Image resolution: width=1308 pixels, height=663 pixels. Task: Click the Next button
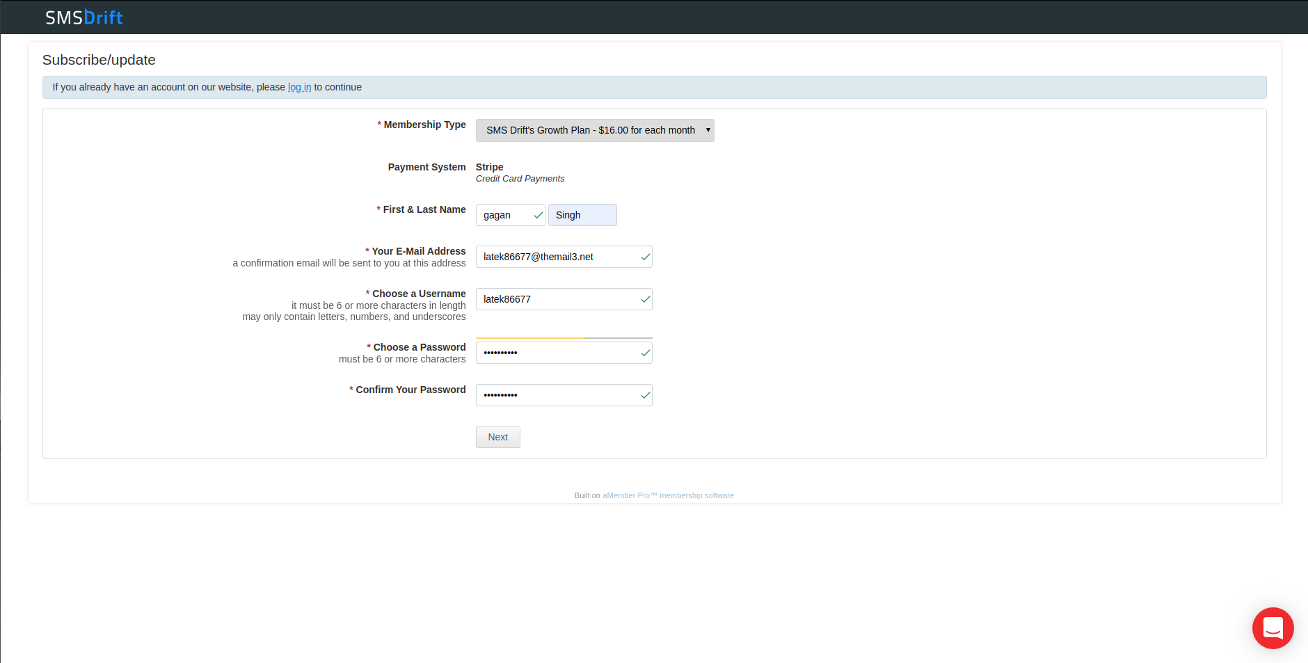pyautogui.click(x=498, y=437)
